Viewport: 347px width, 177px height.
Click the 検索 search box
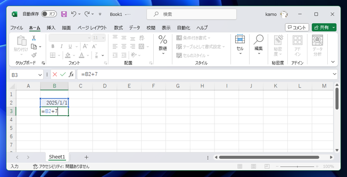[191, 14]
